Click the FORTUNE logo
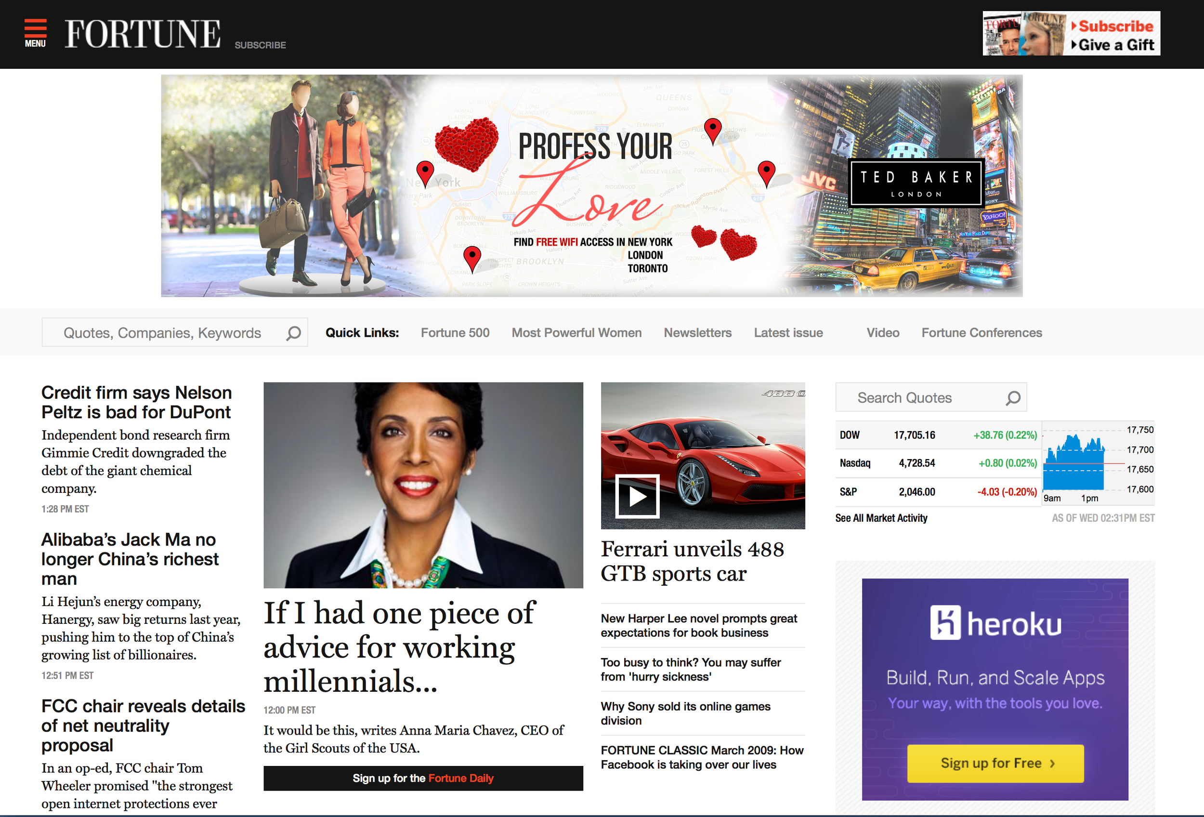1204x817 pixels. (x=143, y=34)
